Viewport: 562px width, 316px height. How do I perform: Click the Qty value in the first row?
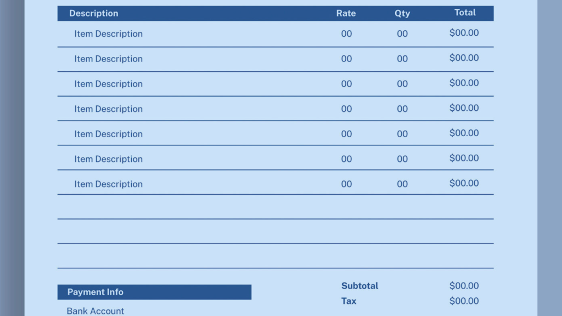[402, 34]
